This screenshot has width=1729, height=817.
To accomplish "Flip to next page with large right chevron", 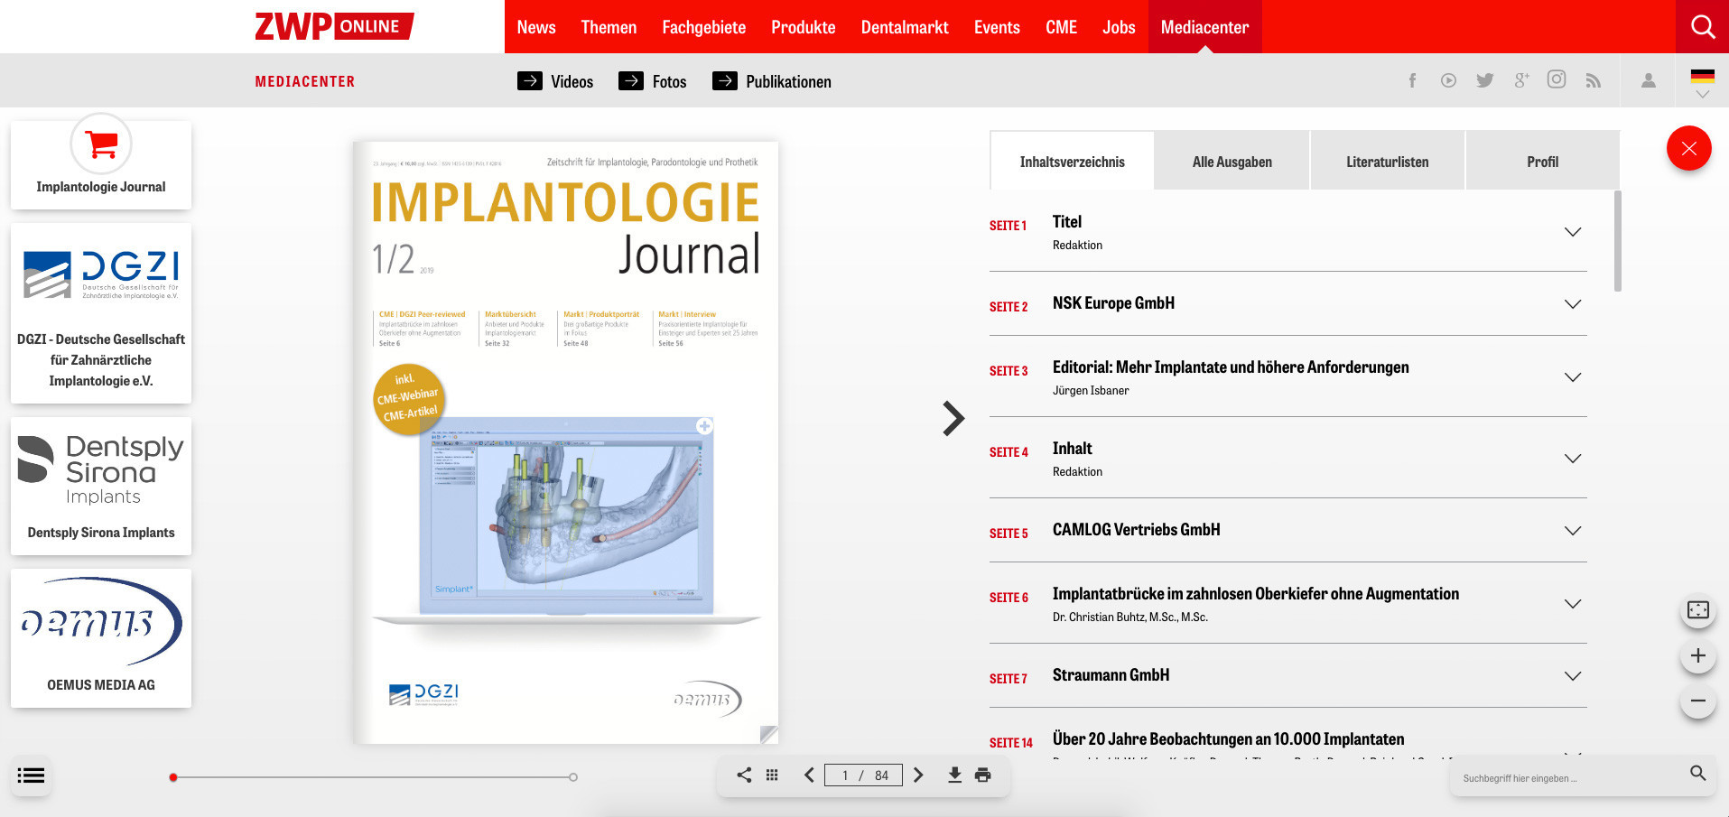I will tap(953, 418).
